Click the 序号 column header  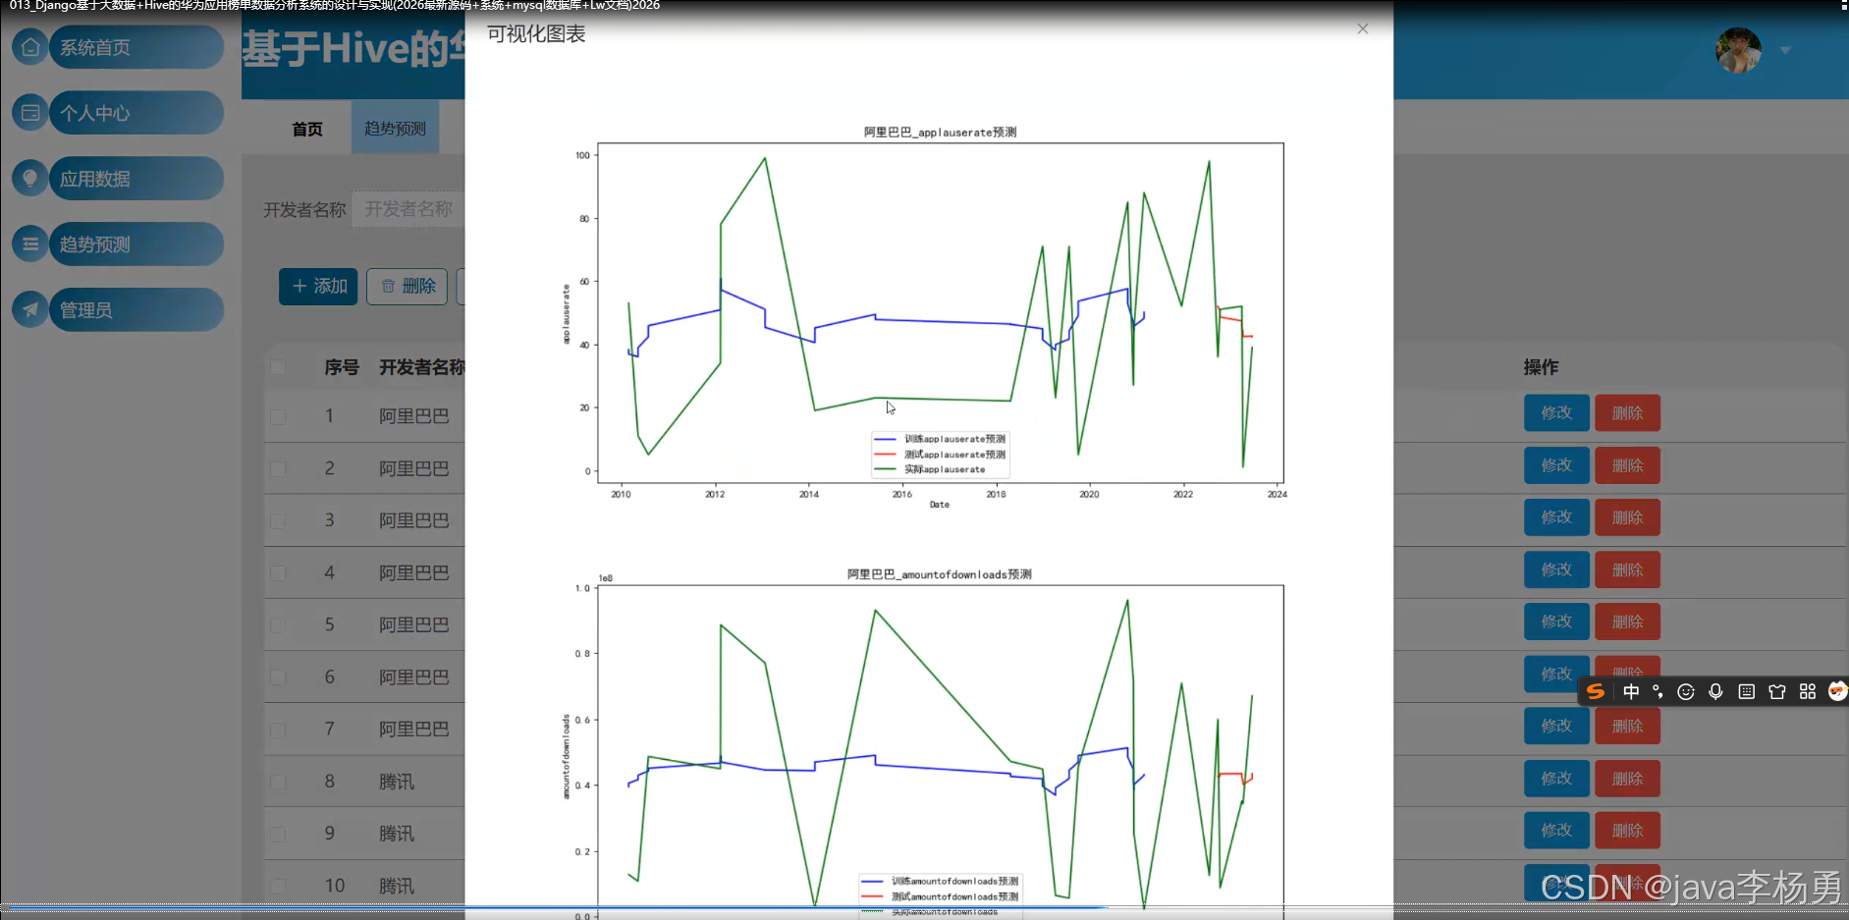point(342,367)
